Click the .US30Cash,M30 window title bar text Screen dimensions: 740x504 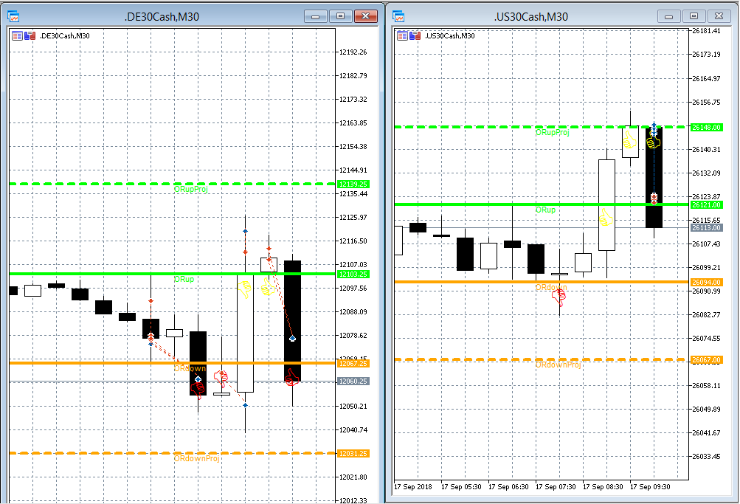tap(531, 17)
